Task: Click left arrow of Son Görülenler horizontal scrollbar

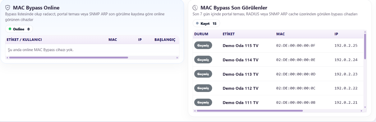Action: tap(195, 111)
